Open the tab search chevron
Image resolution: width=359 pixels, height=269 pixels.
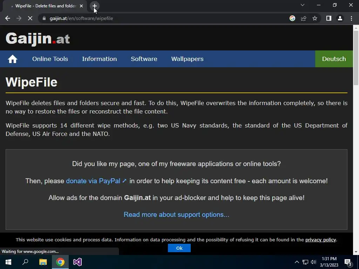point(303,5)
